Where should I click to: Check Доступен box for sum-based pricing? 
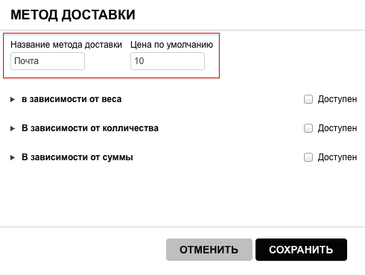pyautogui.click(x=308, y=157)
